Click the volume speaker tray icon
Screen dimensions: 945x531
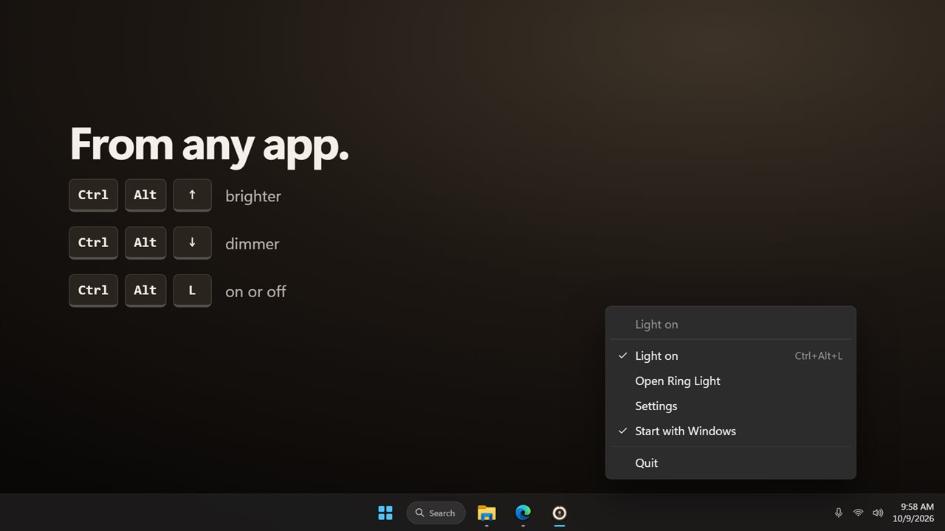pyautogui.click(x=878, y=513)
